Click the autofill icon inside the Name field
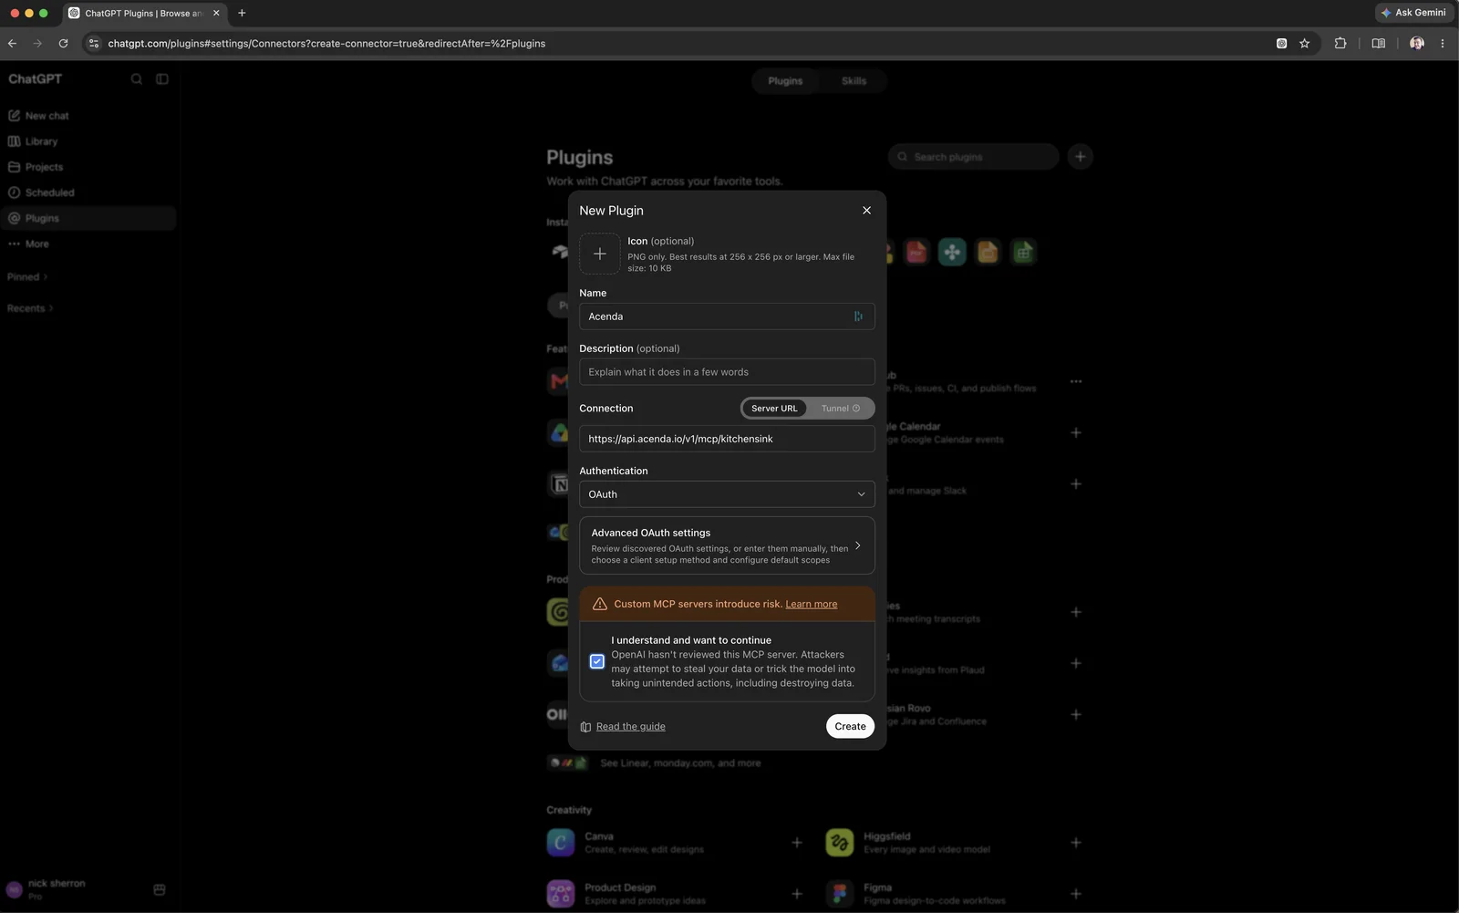This screenshot has width=1459, height=913. 858,316
